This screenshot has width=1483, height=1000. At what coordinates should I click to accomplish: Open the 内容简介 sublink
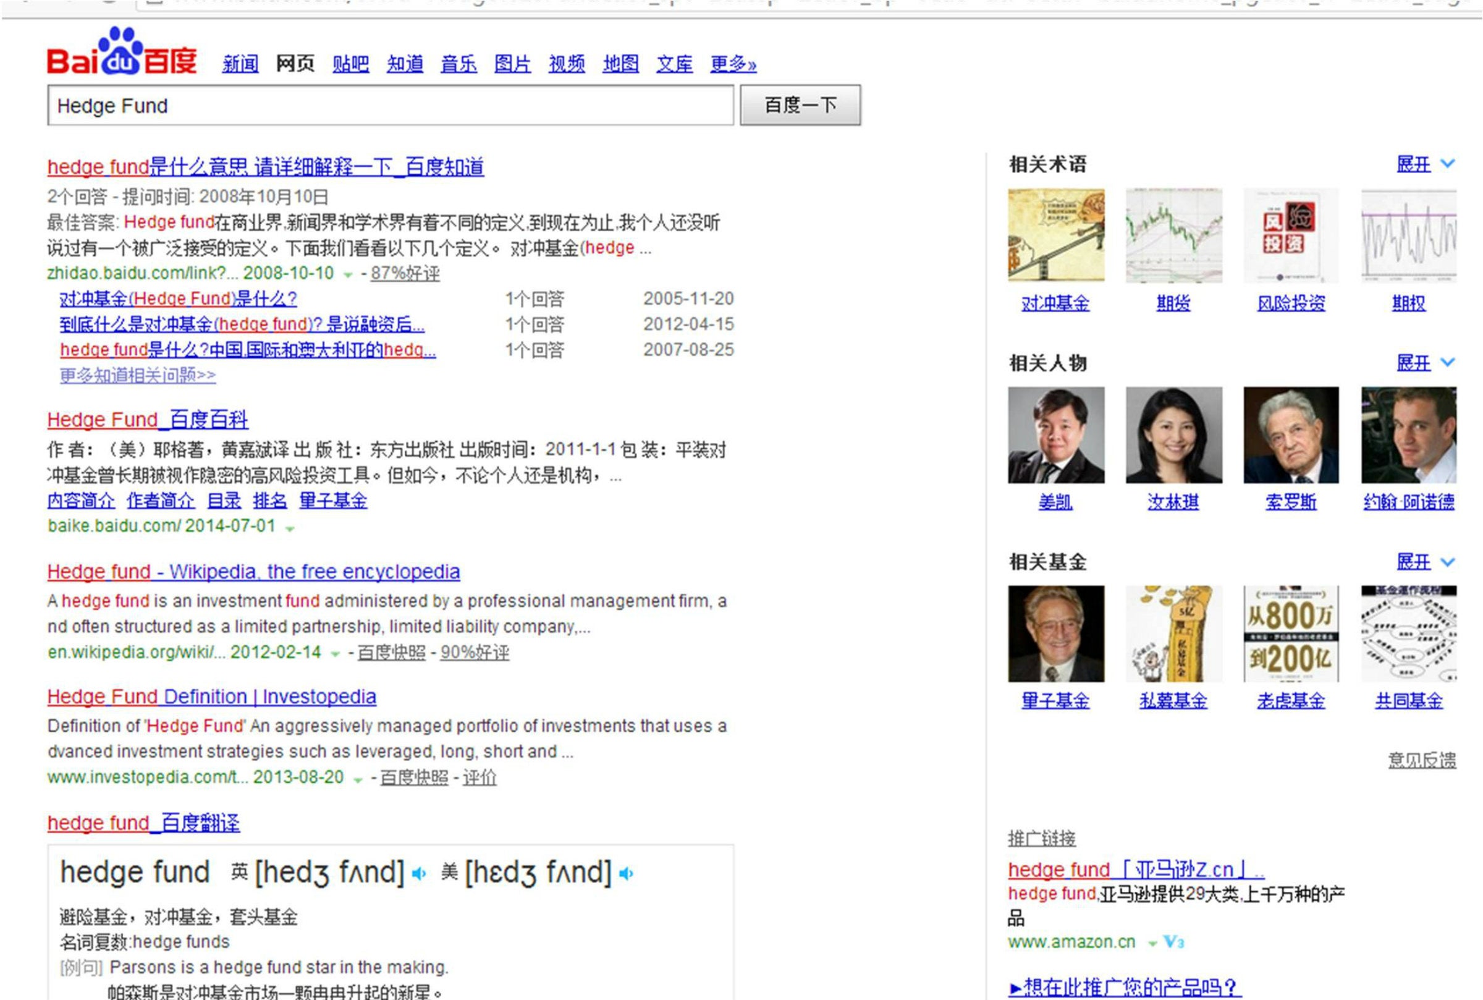coord(81,501)
